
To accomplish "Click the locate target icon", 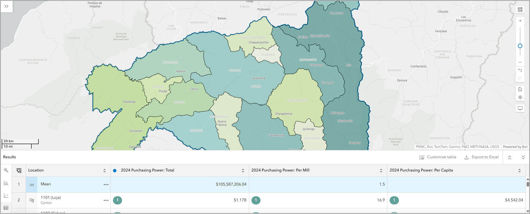I will tap(520, 97).
